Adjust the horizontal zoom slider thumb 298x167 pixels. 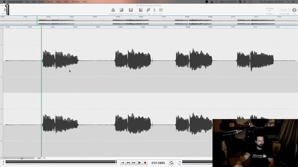[22, 158]
